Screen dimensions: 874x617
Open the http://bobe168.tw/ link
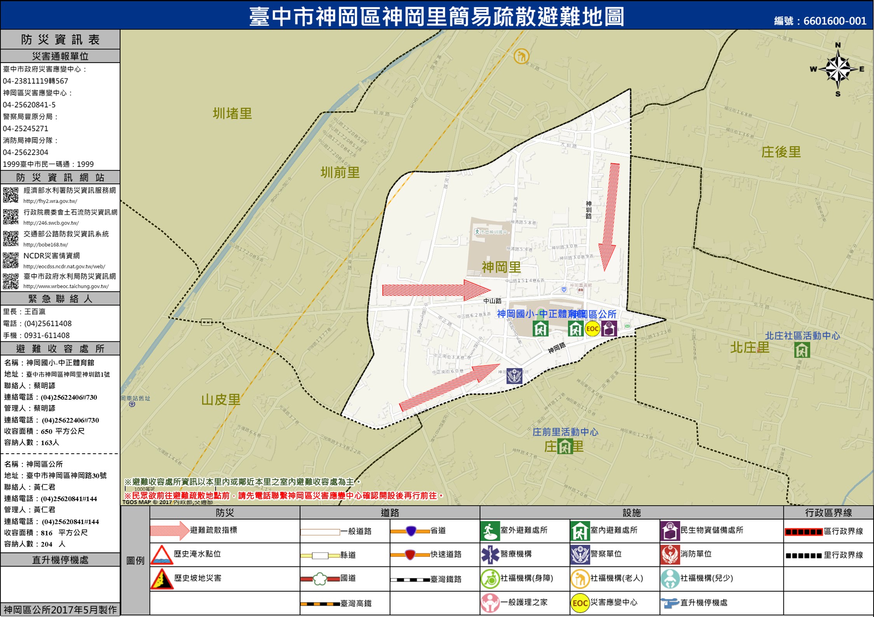[x=45, y=245]
